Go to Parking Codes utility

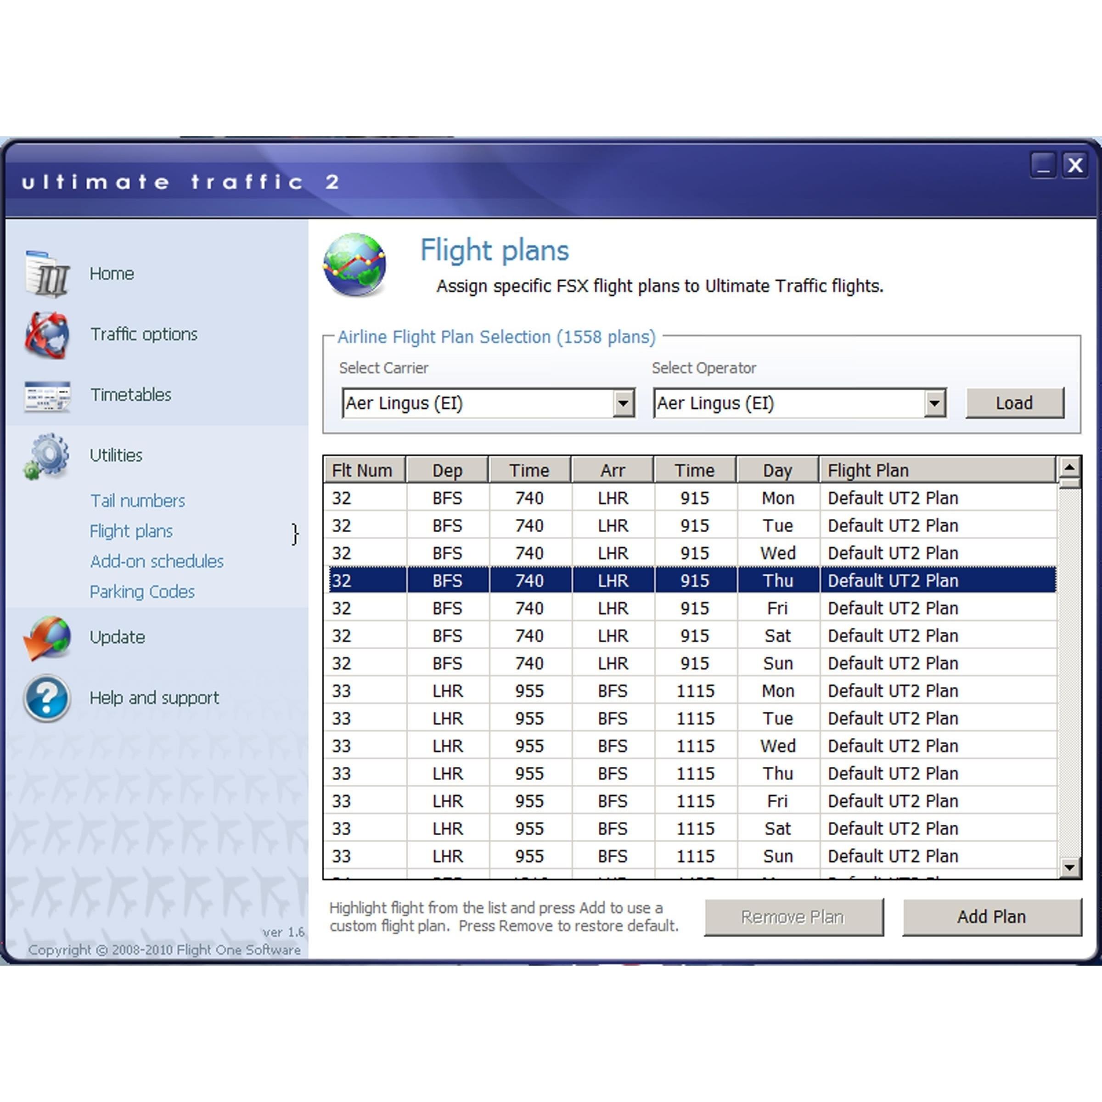tap(142, 591)
